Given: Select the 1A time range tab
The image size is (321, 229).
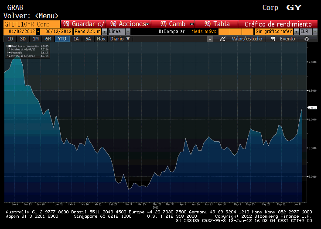Looking at the screenshot, I should pyautogui.click(x=76, y=39).
